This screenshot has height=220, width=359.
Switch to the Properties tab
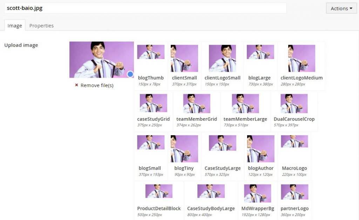[41, 26]
